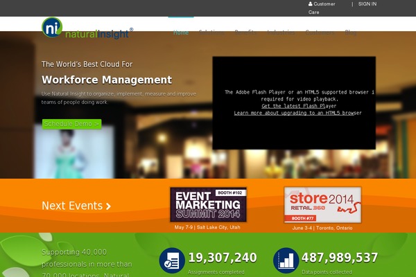Click the Customer Care person icon
The width and height of the screenshot is (416, 277).
(311, 4)
